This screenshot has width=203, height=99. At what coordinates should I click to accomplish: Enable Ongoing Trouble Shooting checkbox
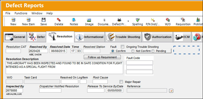coord(122,47)
